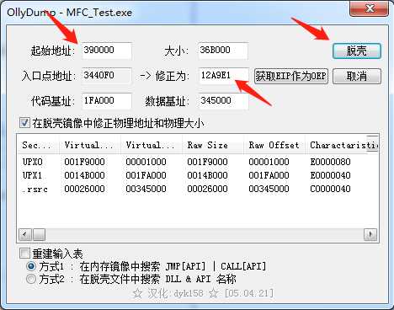Click the Sec... column header
The image size is (394, 310).
tap(39, 145)
